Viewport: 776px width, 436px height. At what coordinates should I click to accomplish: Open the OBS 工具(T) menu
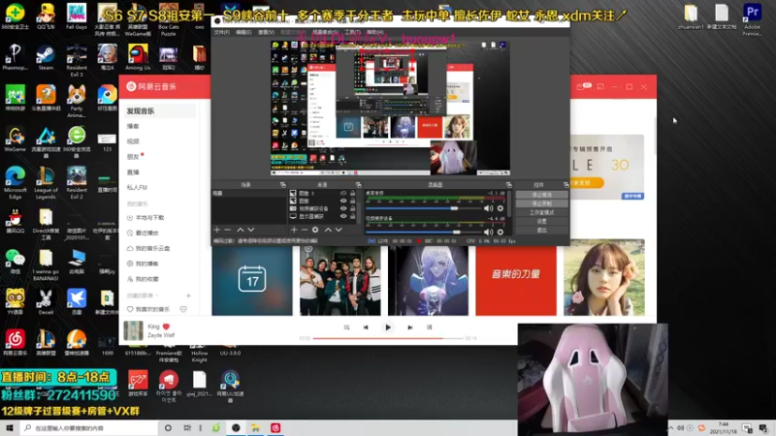click(x=352, y=32)
